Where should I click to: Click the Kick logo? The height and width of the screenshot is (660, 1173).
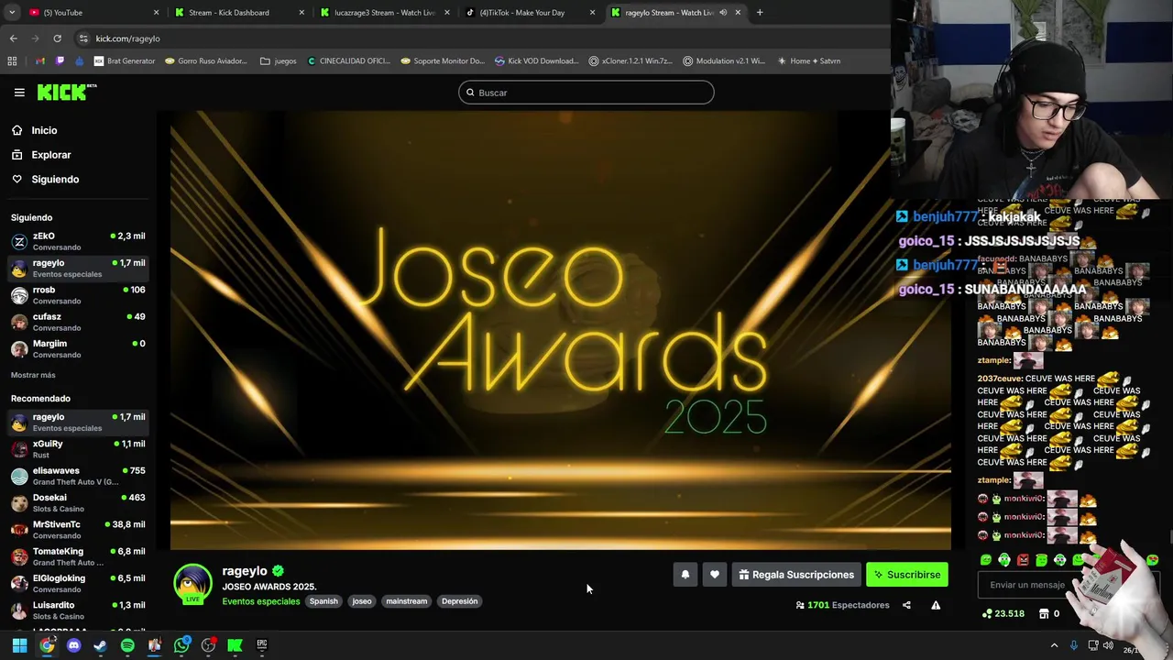[x=66, y=92]
